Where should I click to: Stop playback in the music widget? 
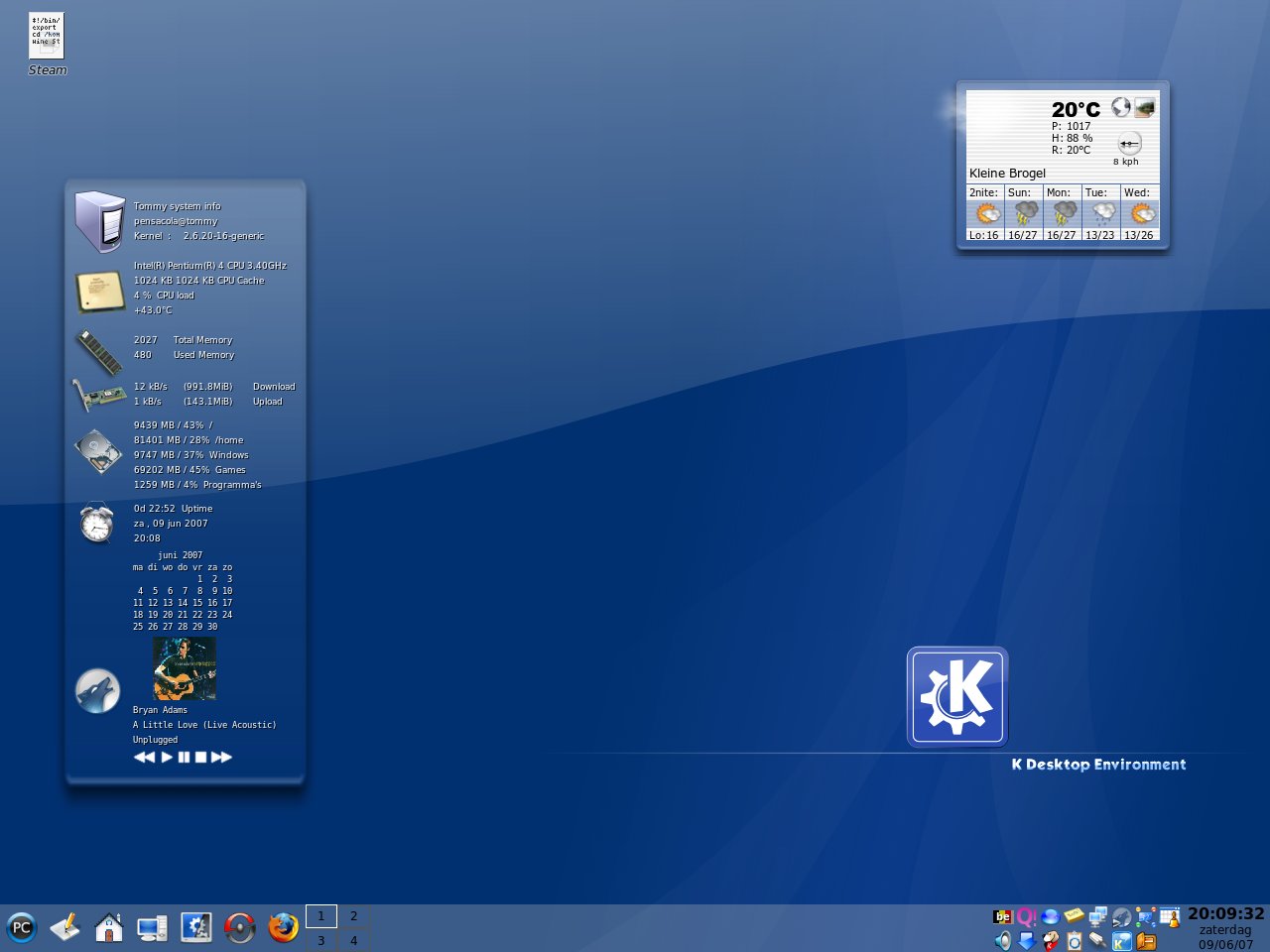point(200,757)
